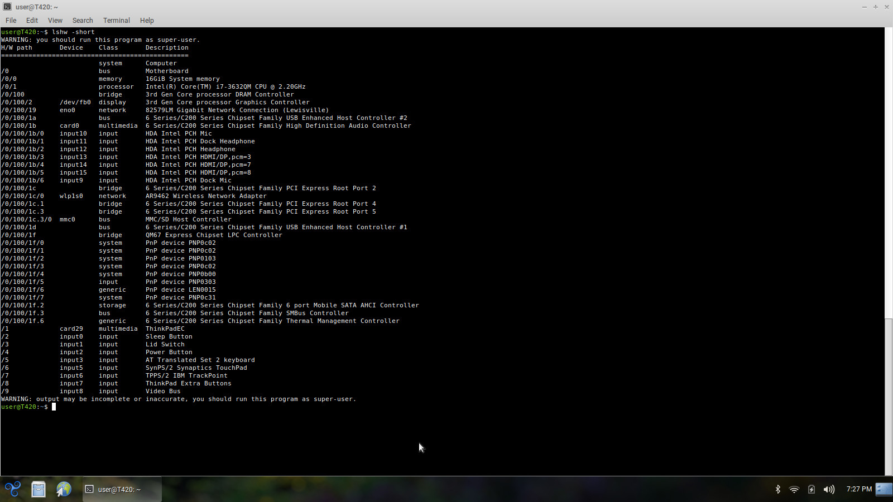
Task: Click 'AT Translated Set 2 keyboard'
Action: [x=200, y=360]
